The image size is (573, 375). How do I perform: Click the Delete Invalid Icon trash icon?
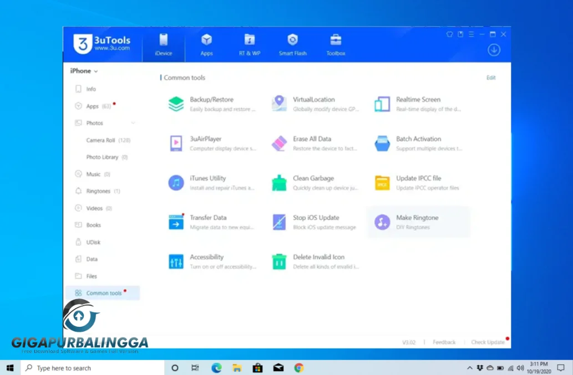click(x=279, y=261)
